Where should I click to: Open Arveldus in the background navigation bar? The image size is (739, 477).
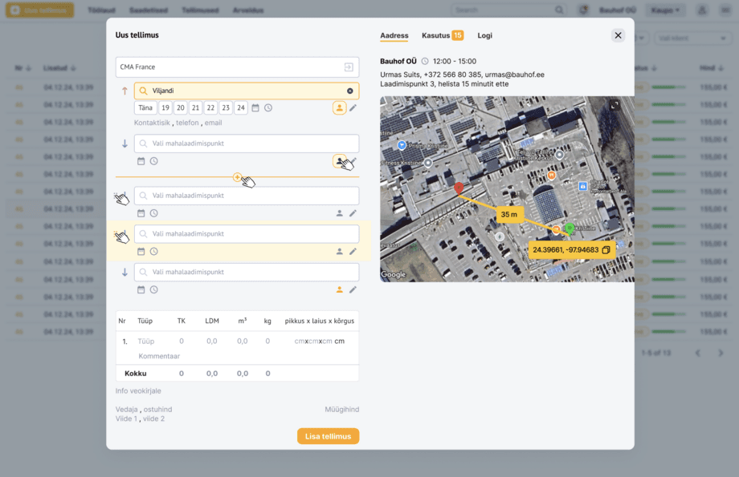(248, 10)
